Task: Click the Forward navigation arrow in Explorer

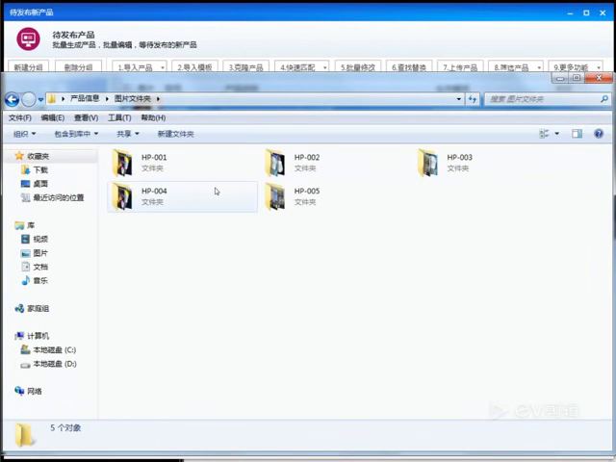Action: tap(28, 99)
